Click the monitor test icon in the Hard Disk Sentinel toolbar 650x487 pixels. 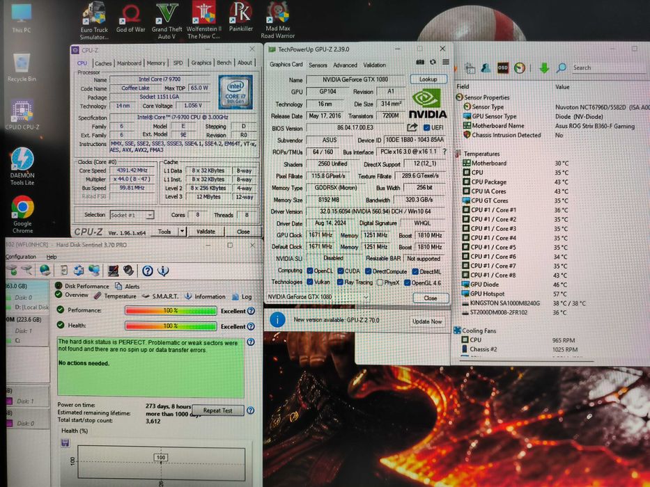point(113,271)
